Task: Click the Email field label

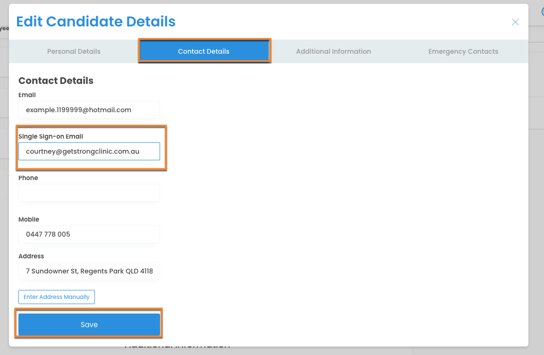Action: pyautogui.click(x=27, y=95)
